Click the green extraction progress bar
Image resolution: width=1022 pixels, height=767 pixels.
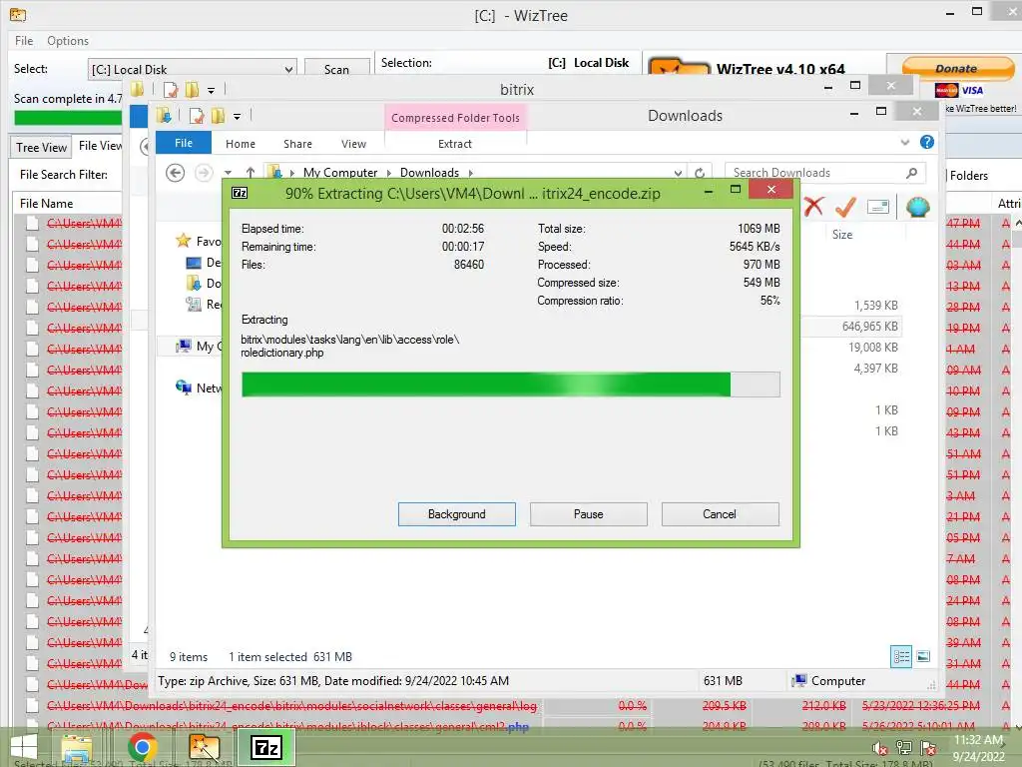(x=510, y=384)
